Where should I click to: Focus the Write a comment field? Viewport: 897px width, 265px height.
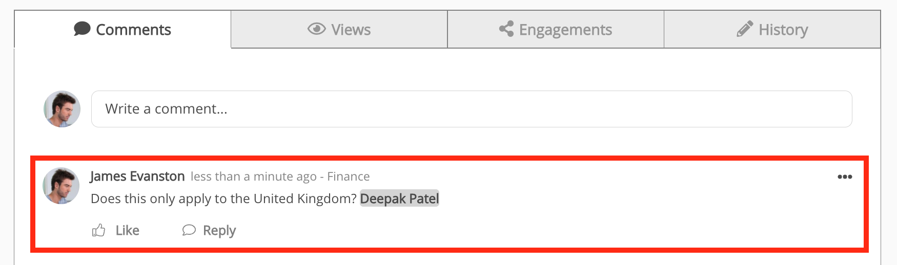[x=471, y=109]
